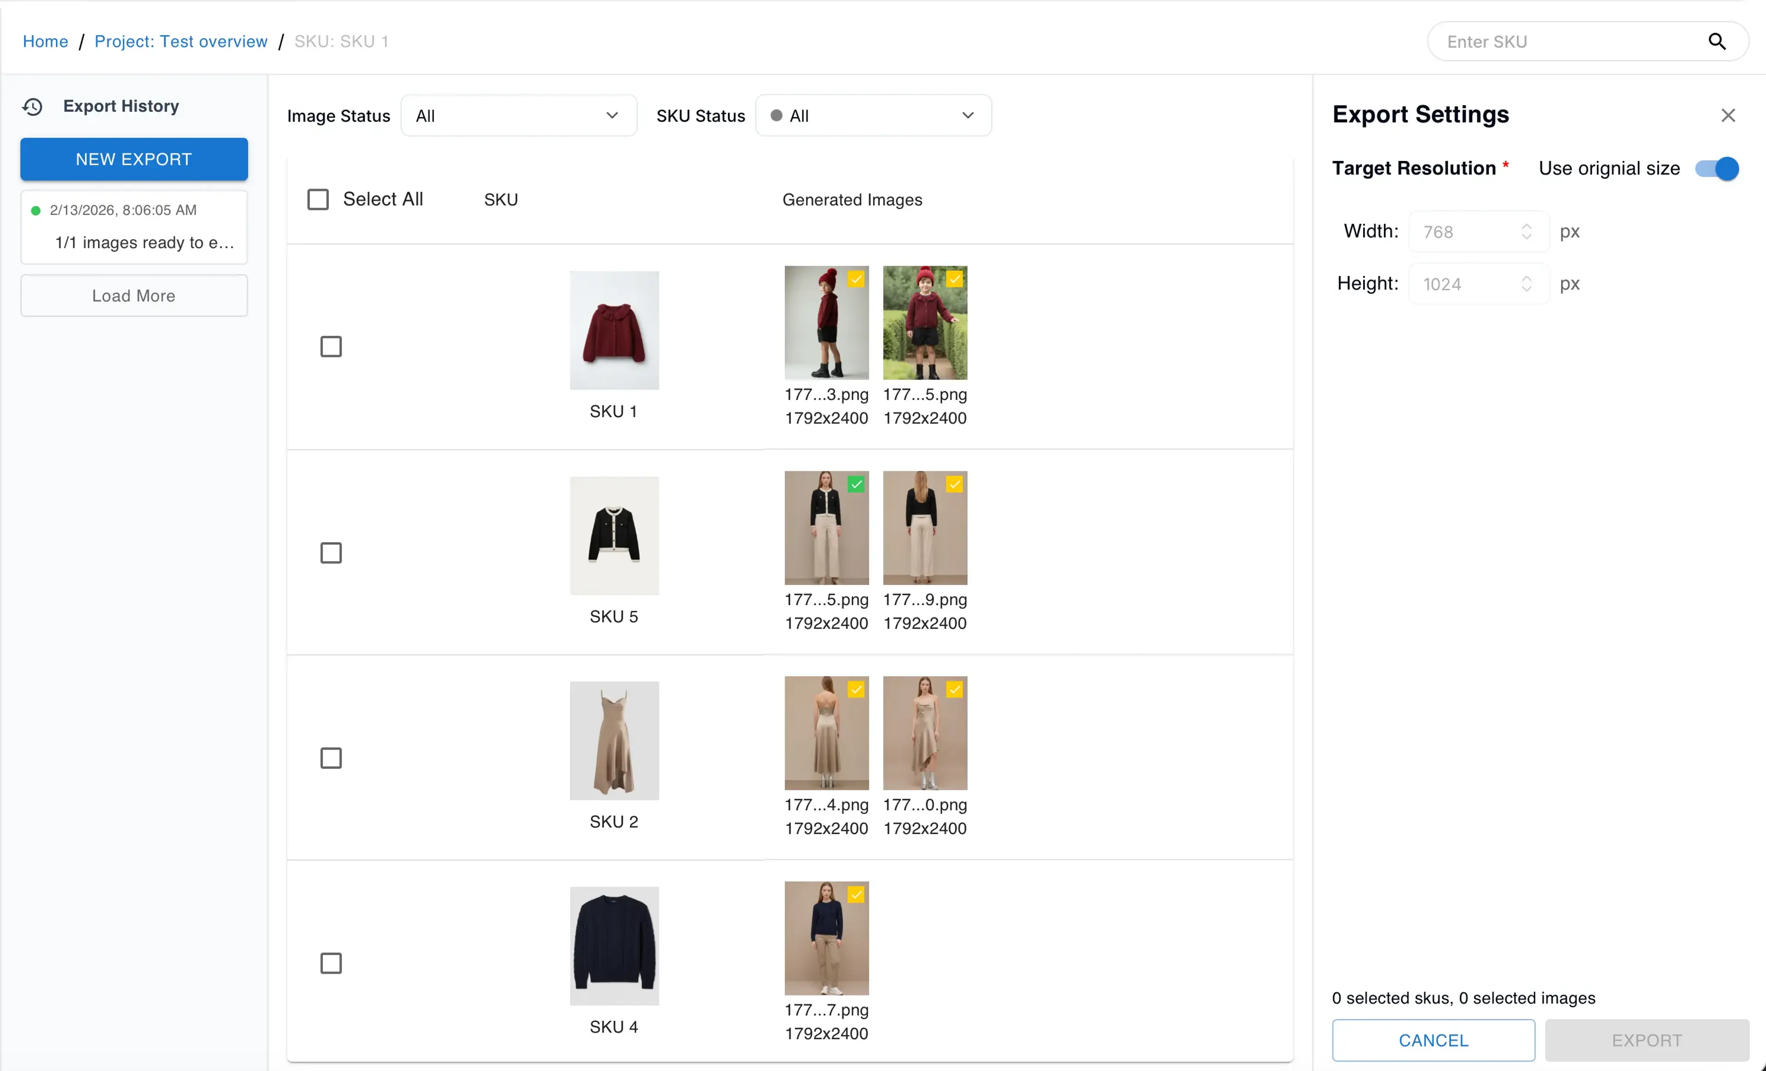Open the 2/13/2026 export history entry
This screenshot has height=1071, width=1766.
click(134, 227)
